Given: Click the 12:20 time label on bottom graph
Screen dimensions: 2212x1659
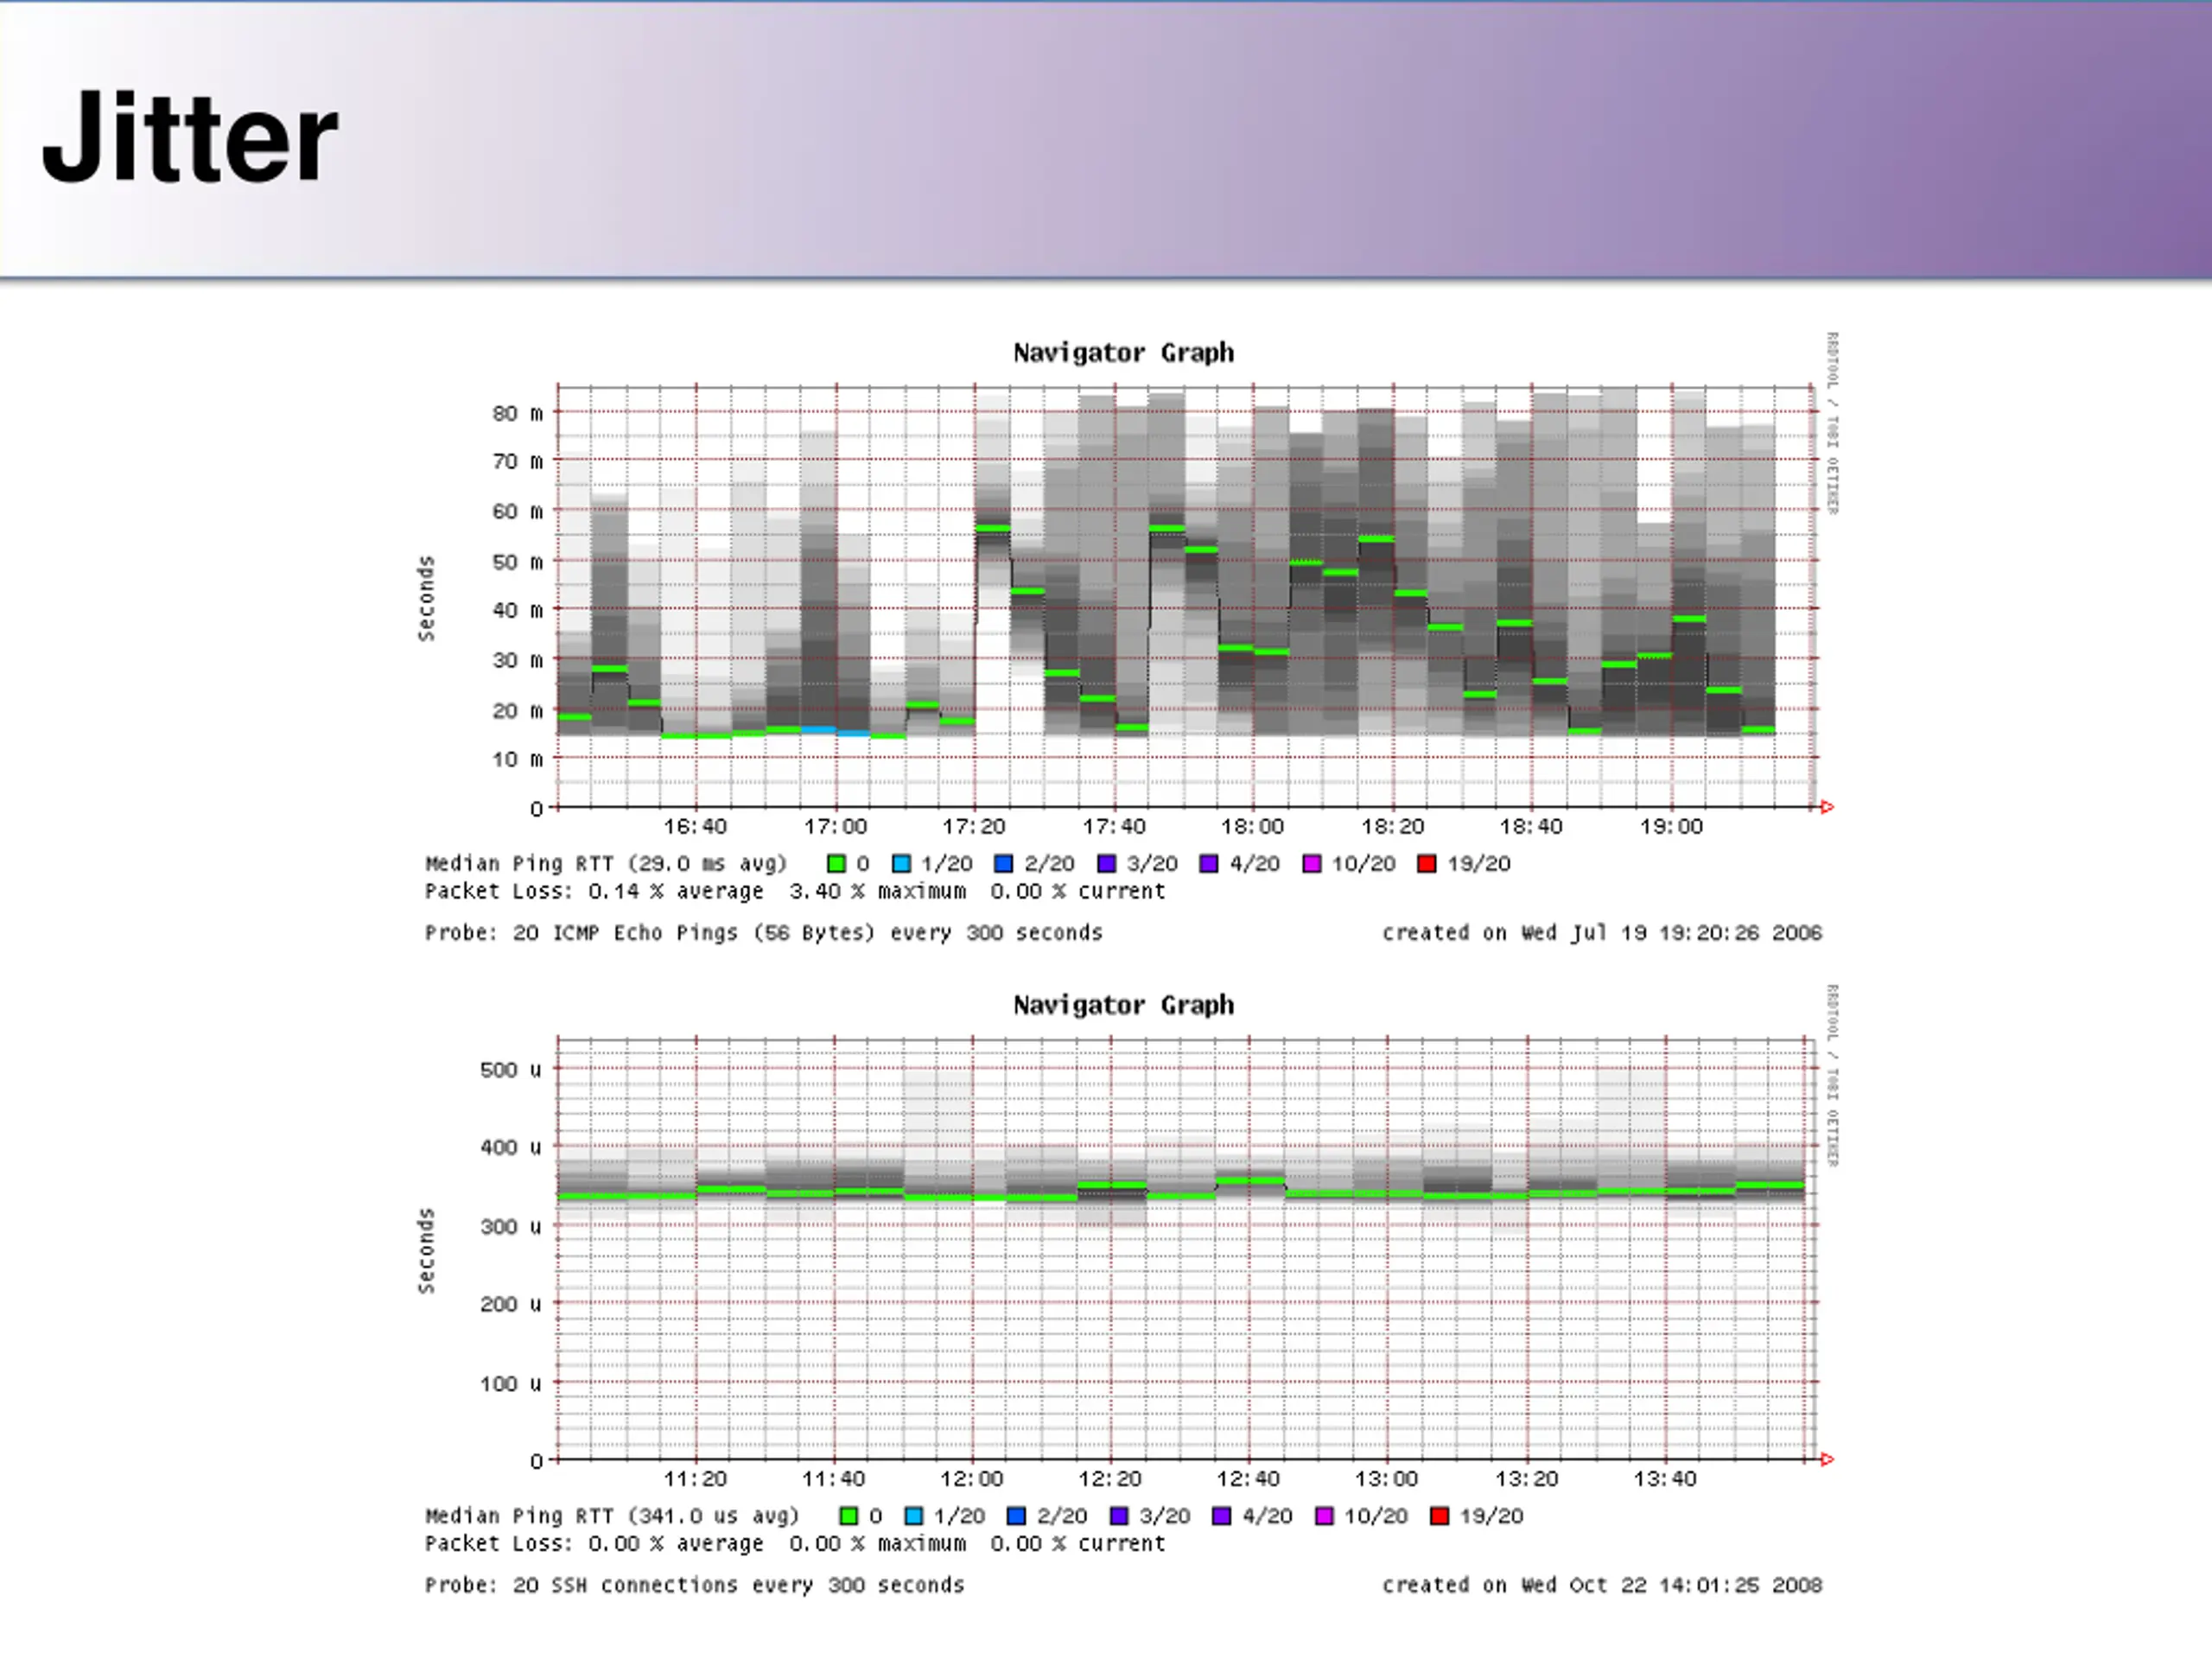Looking at the screenshot, I should tap(1109, 1479).
